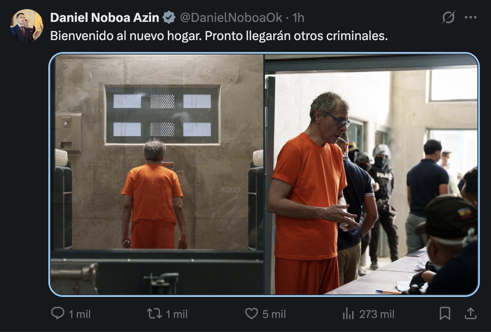Click the share upload icon
This screenshot has height=332, width=491.
point(470,313)
